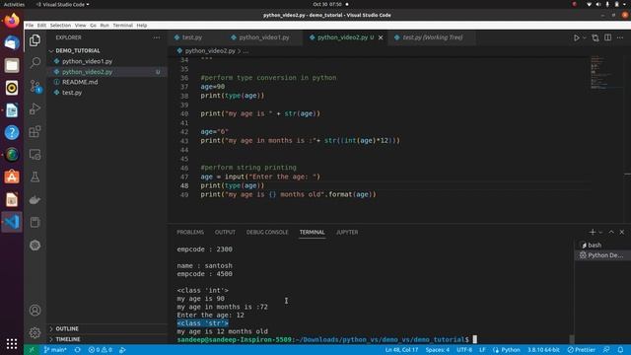The width and height of the screenshot is (631, 355).
Task: Open the Manage gear settings
Action: [35, 333]
